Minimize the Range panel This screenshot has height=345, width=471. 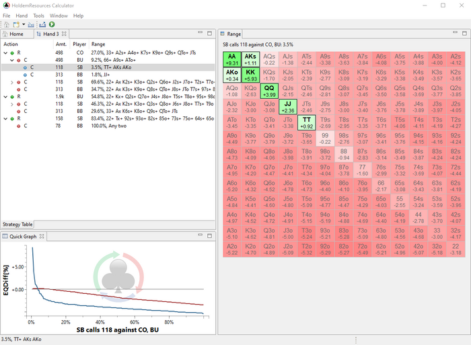(455, 33)
